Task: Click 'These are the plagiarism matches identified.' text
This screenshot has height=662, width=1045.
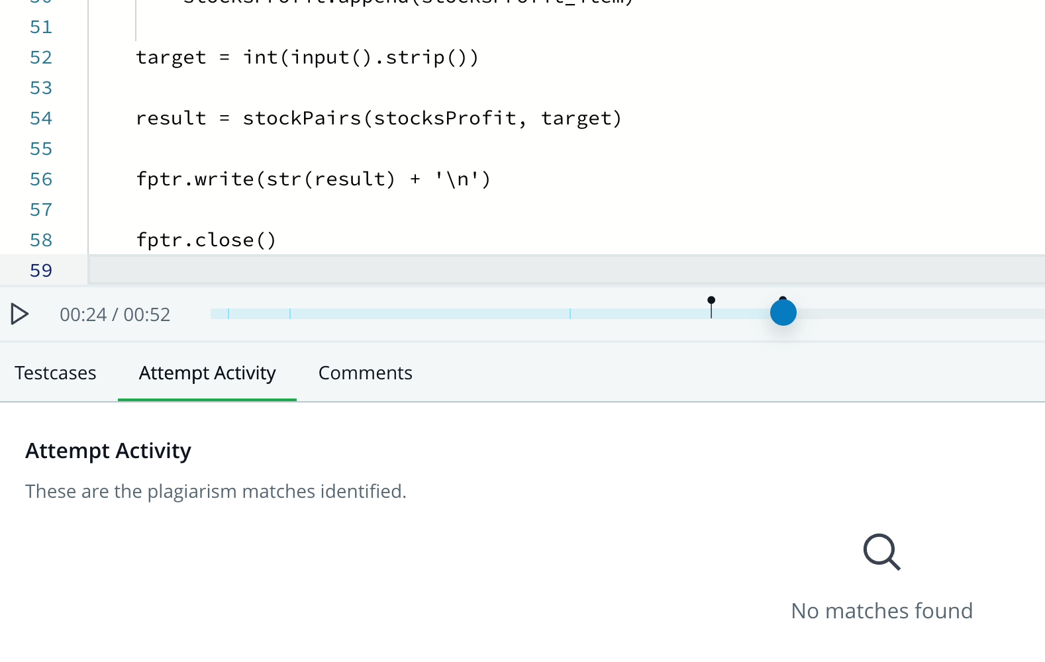Action: point(216,491)
